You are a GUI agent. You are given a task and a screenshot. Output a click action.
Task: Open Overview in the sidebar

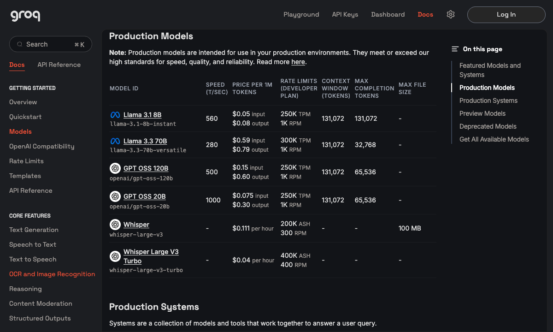(23, 102)
